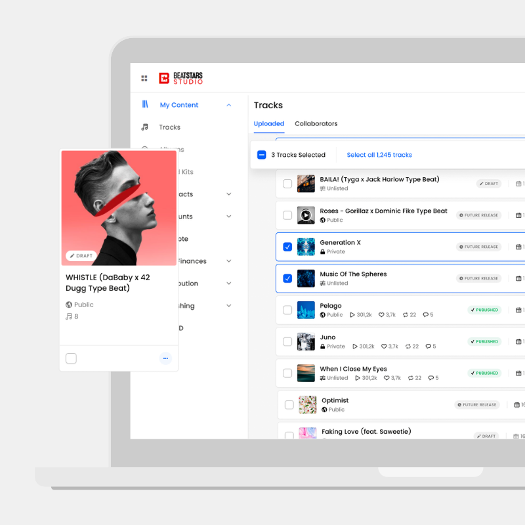Tick the checkbox on the WHISTLE draft card

click(71, 358)
